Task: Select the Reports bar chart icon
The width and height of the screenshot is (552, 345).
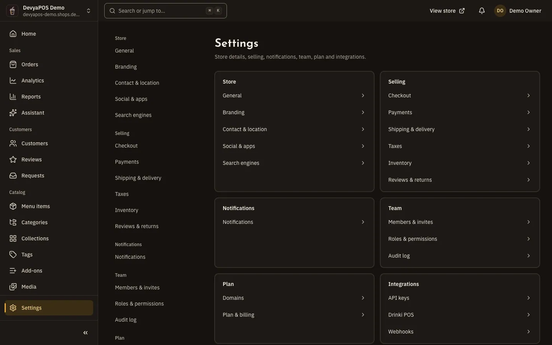Action: point(13,97)
